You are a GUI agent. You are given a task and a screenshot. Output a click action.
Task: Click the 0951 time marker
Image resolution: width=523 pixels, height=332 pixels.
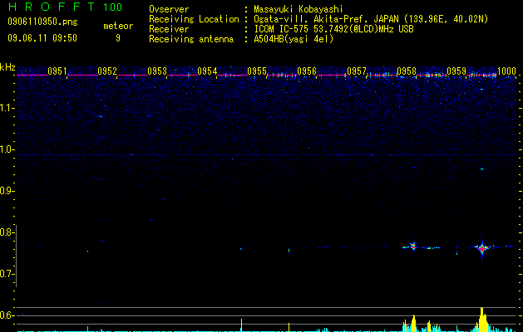pyautogui.click(x=57, y=71)
